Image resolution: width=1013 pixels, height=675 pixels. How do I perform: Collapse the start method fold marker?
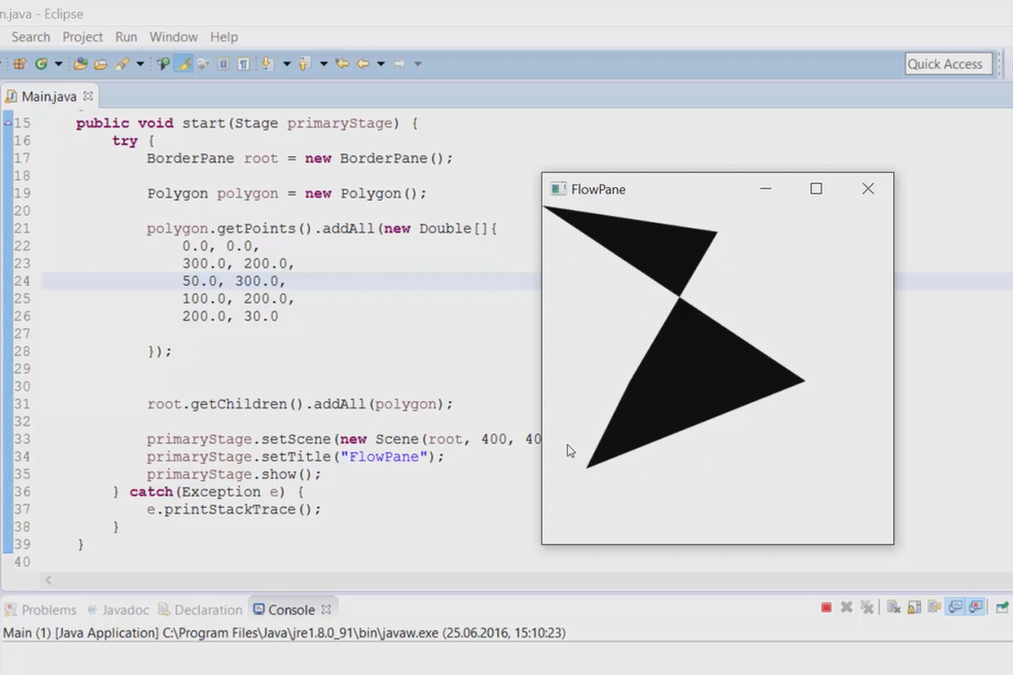click(8, 123)
